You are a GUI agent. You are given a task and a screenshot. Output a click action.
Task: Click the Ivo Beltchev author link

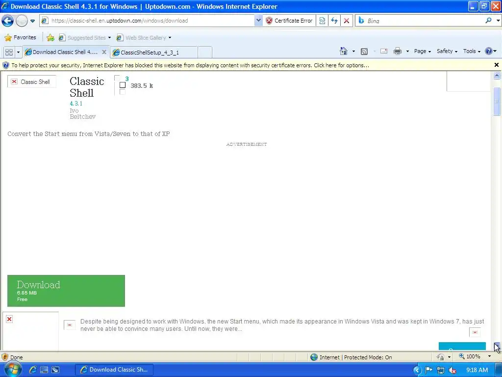pyautogui.click(x=82, y=114)
